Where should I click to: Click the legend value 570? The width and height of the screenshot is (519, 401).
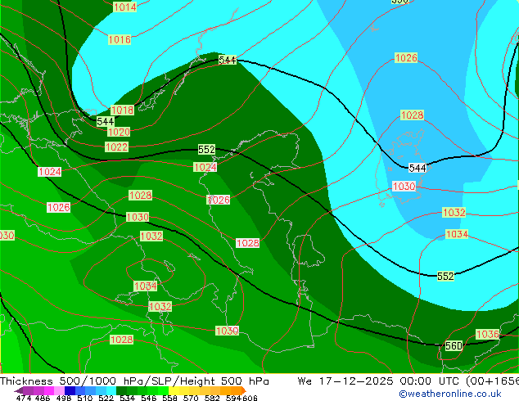(x=191, y=398)
